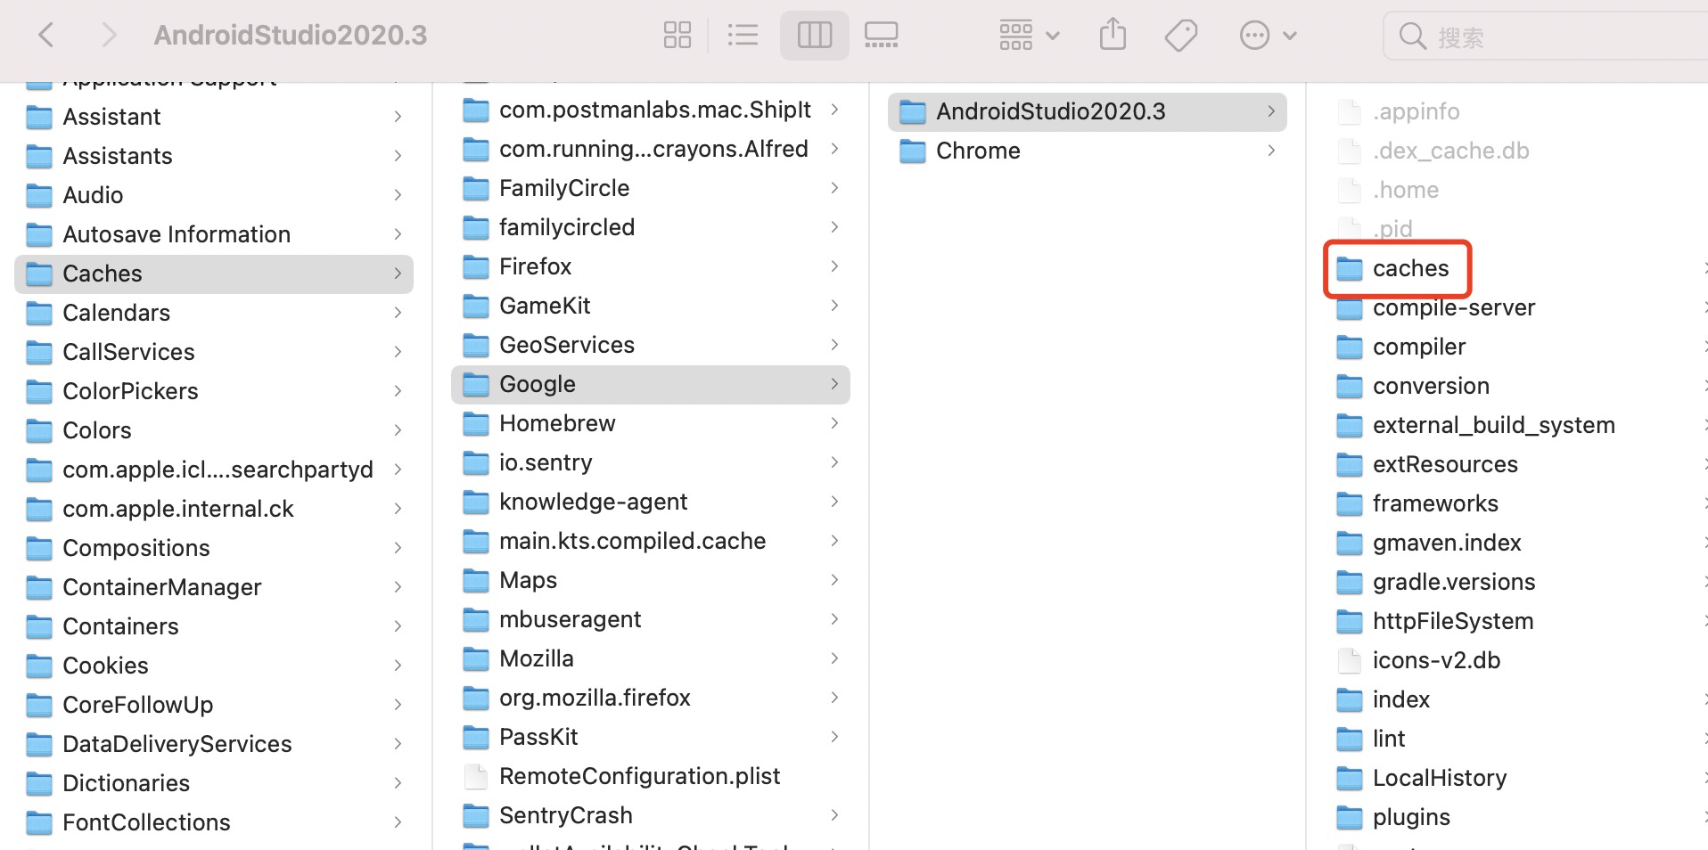This screenshot has height=850, width=1708.
Task: Click the Share toolbar icon
Action: [x=1113, y=36]
